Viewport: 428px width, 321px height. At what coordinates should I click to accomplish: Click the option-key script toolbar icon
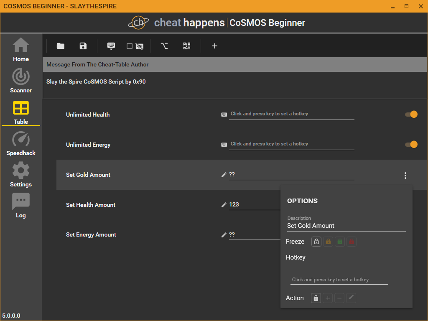pyautogui.click(x=164, y=46)
